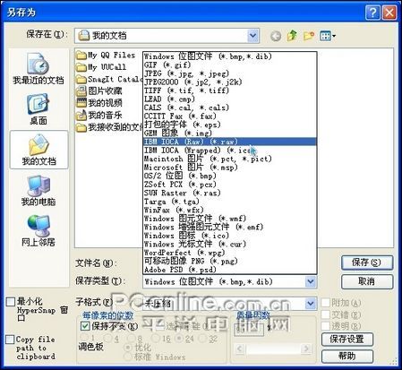Click the help question mark in title bar
Viewport: 402px width, 370px height.
point(372,13)
